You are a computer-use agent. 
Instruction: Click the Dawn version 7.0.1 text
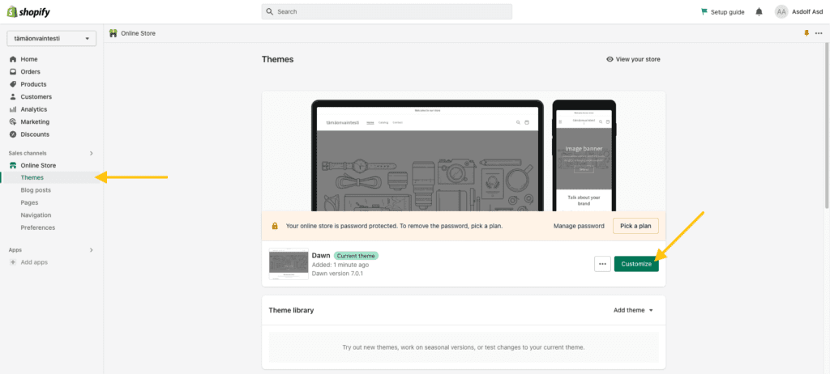(337, 274)
